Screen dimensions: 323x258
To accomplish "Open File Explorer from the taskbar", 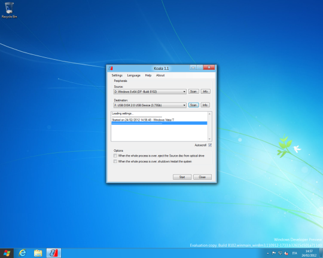I will click(38, 253).
